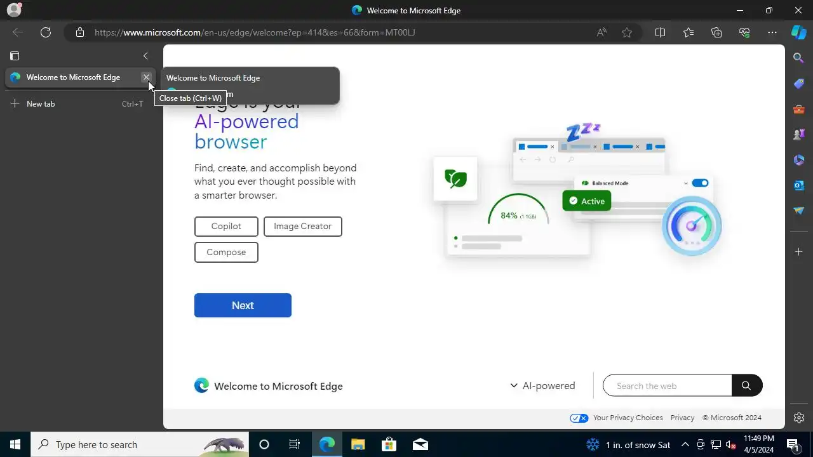Open Mail app from taskbar
Image resolution: width=813 pixels, height=457 pixels.
pos(420,444)
